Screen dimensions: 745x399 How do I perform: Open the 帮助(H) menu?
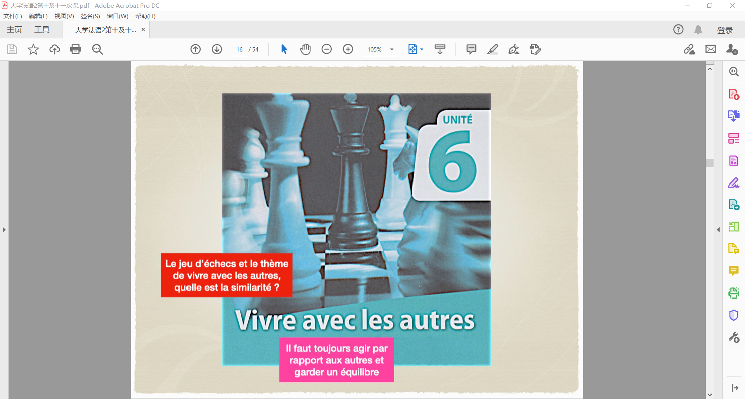click(x=146, y=16)
